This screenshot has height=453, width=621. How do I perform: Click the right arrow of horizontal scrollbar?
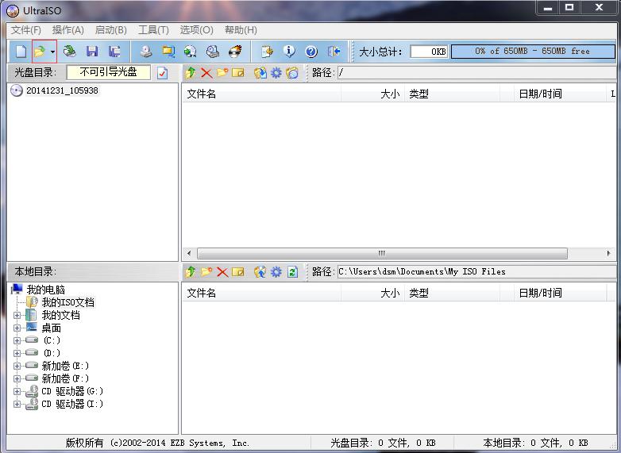click(x=609, y=253)
